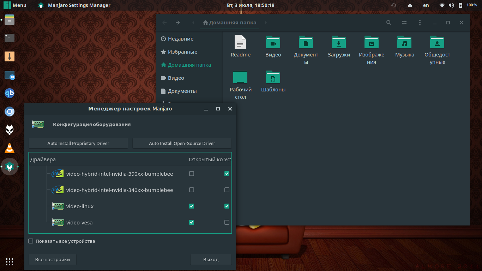Toggle open-source checkbox for video-vesa
Image resolution: width=482 pixels, height=271 pixels.
click(192, 222)
